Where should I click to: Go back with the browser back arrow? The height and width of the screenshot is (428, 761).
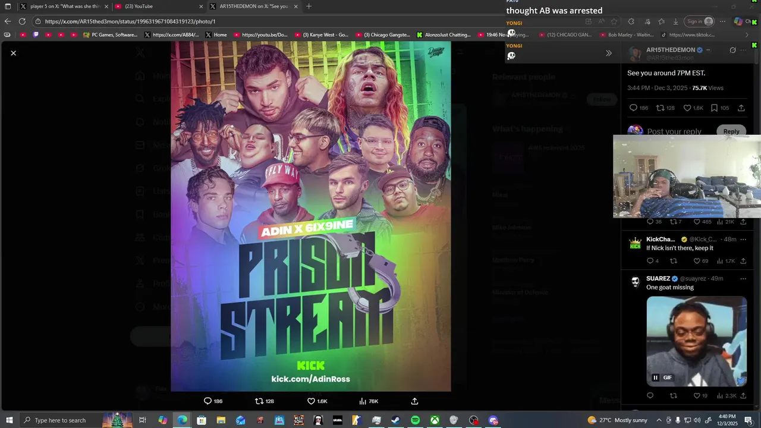tap(8, 21)
